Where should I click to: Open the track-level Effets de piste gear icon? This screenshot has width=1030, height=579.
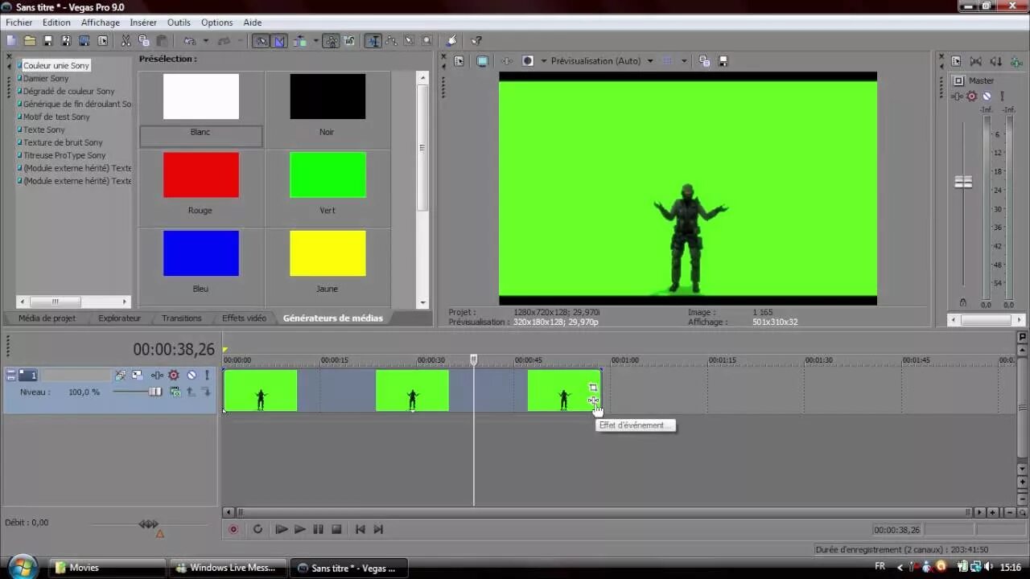tap(173, 375)
